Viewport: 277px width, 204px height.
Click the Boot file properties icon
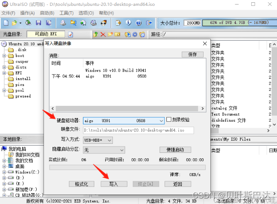pos(70,34)
